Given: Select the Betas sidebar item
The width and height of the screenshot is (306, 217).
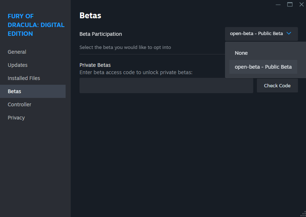Looking at the screenshot, I should coord(15,91).
